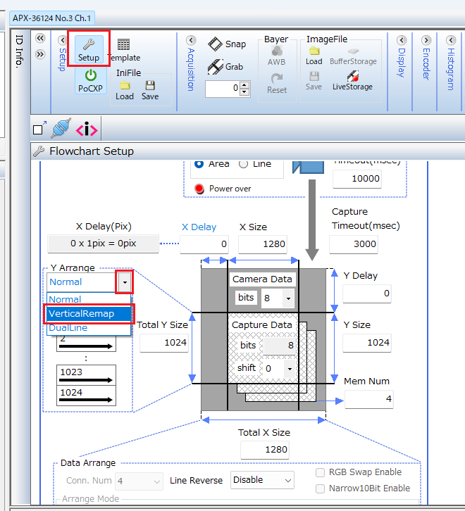
Task: Click the Y Delay input field
Action: 367,294
